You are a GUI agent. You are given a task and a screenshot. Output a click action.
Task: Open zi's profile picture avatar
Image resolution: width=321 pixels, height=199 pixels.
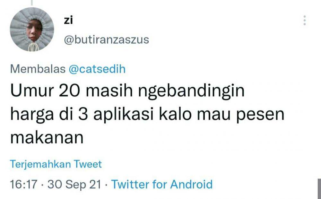(32, 29)
